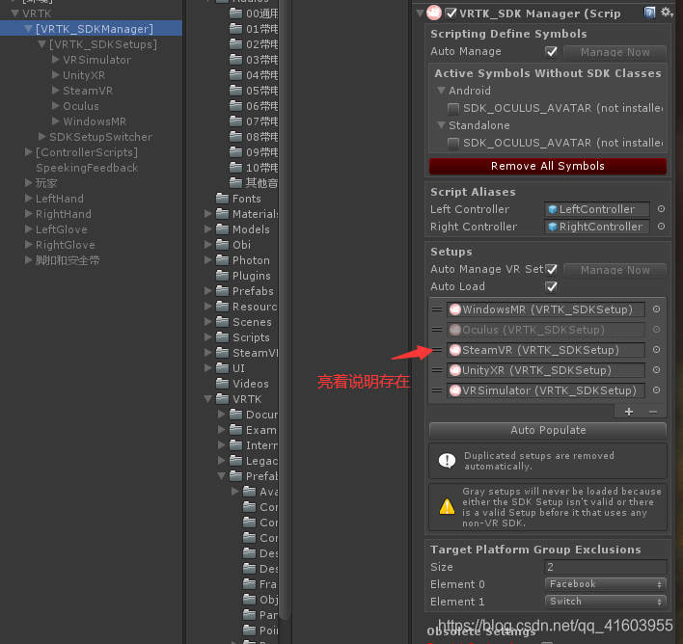Click object picker beside SteamVR setup

coord(656,350)
